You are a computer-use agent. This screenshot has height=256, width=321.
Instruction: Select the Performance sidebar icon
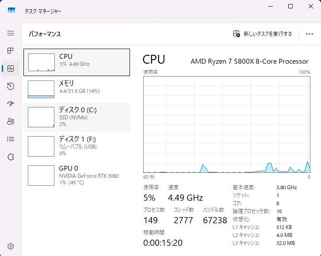coord(11,69)
